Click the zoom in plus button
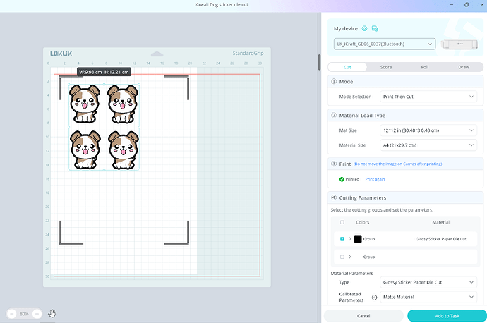This screenshot has height=323, width=487. click(x=37, y=313)
